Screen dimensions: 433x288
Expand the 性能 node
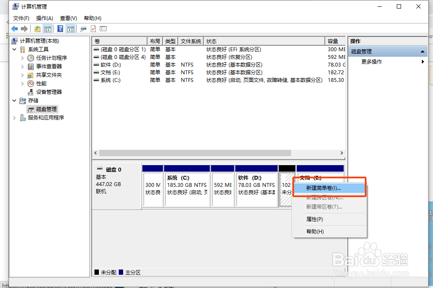point(22,84)
